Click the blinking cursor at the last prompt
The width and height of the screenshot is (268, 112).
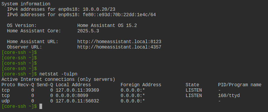tap(41, 106)
